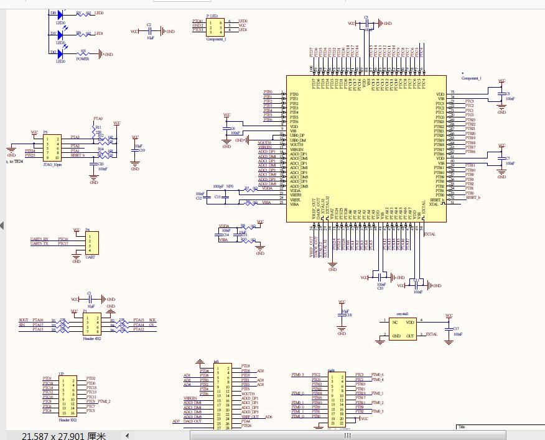
Task: Click the '1000pF NP0' capacitor value text
Action: click(x=223, y=186)
